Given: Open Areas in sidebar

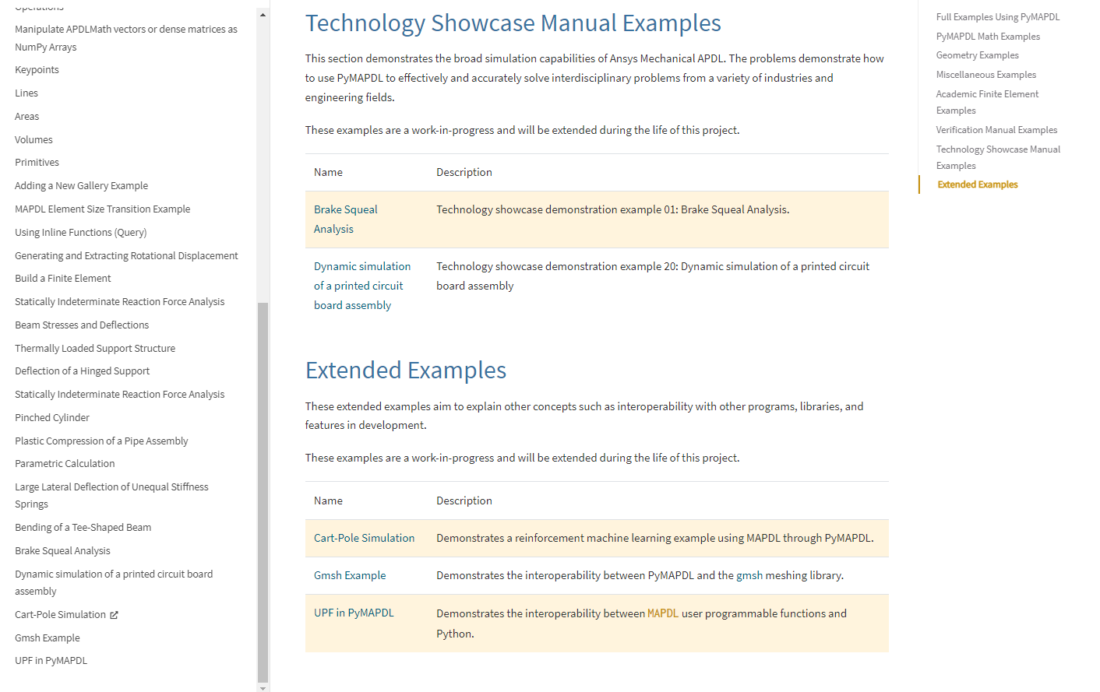Looking at the screenshot, I should pos(27,117).
